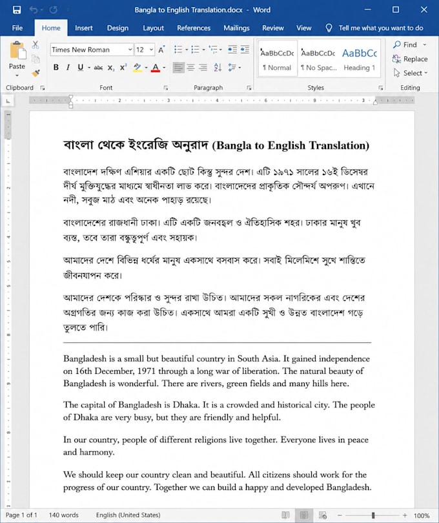Screen dimensions: 439x523
Task: Click the Cut scissors icon
Action: tap(36, 45)
